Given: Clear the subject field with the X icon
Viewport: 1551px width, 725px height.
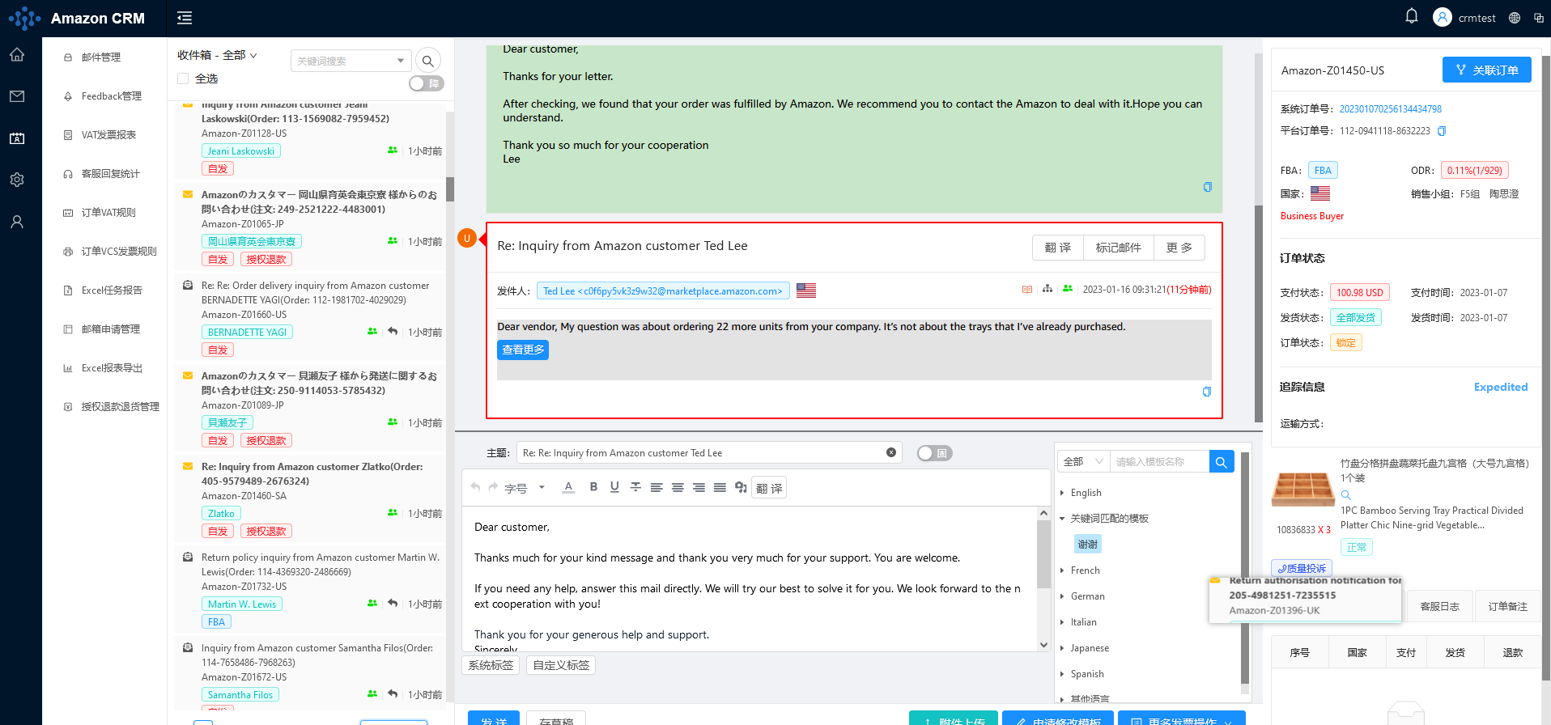Looking at the screenshot, I should pyautogui.click(x=891, y=452).
